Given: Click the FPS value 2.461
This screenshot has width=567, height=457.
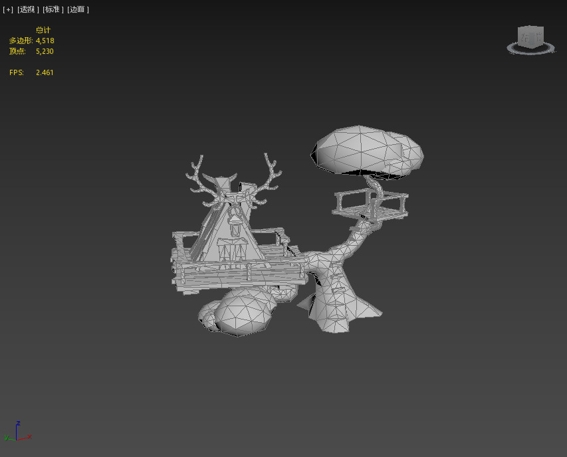Looking at the screenshot, I should point(45,72).
